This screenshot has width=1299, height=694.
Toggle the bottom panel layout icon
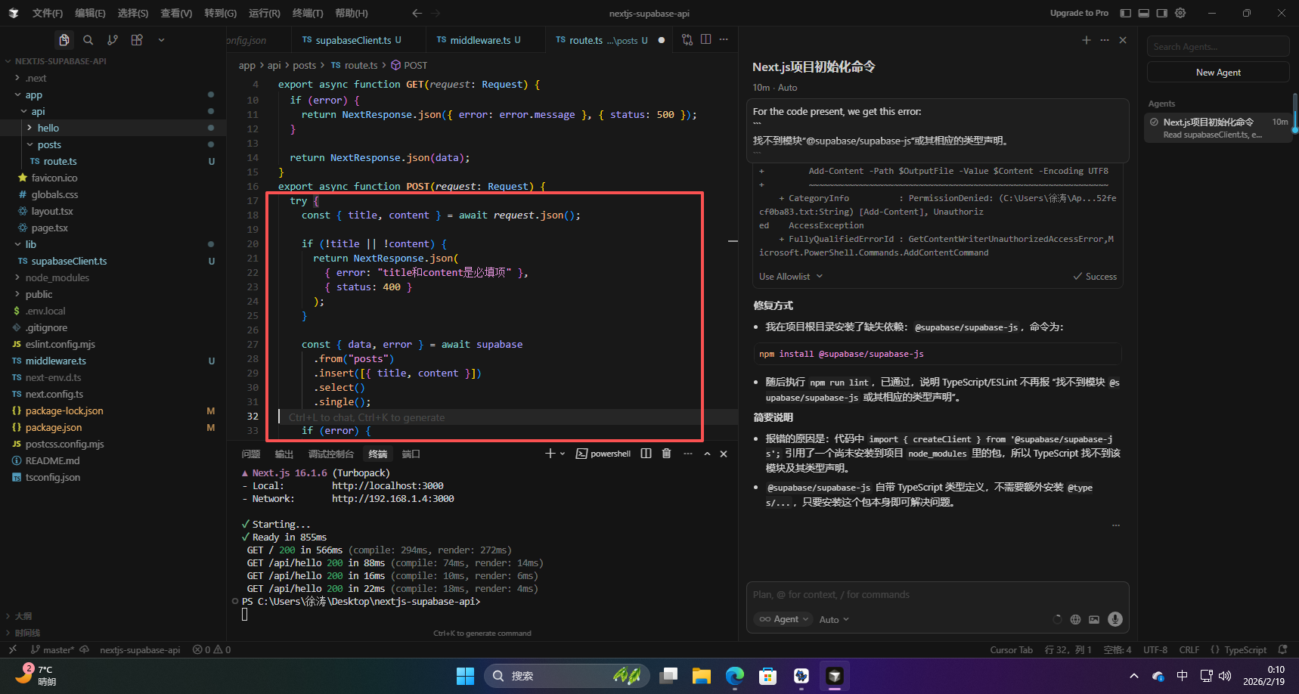click(x=1143, y=13)
